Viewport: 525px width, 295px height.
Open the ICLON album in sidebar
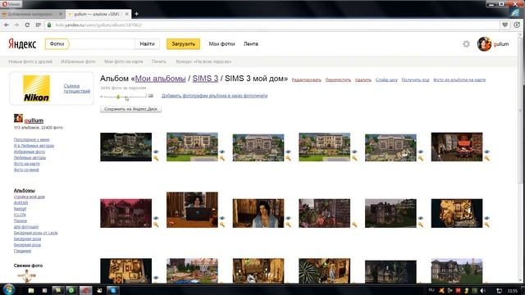click(20, 215)
